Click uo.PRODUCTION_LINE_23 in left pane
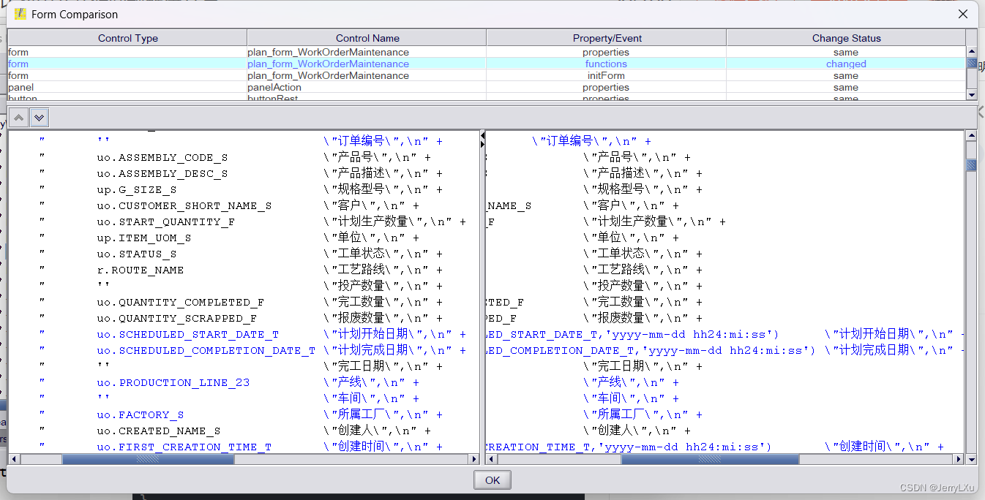The height and width of the screenshot is (500, 985). pos(173,383)
